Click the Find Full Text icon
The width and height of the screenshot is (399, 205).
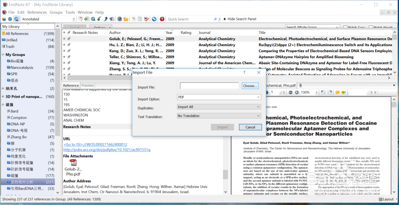coord(112,19)
